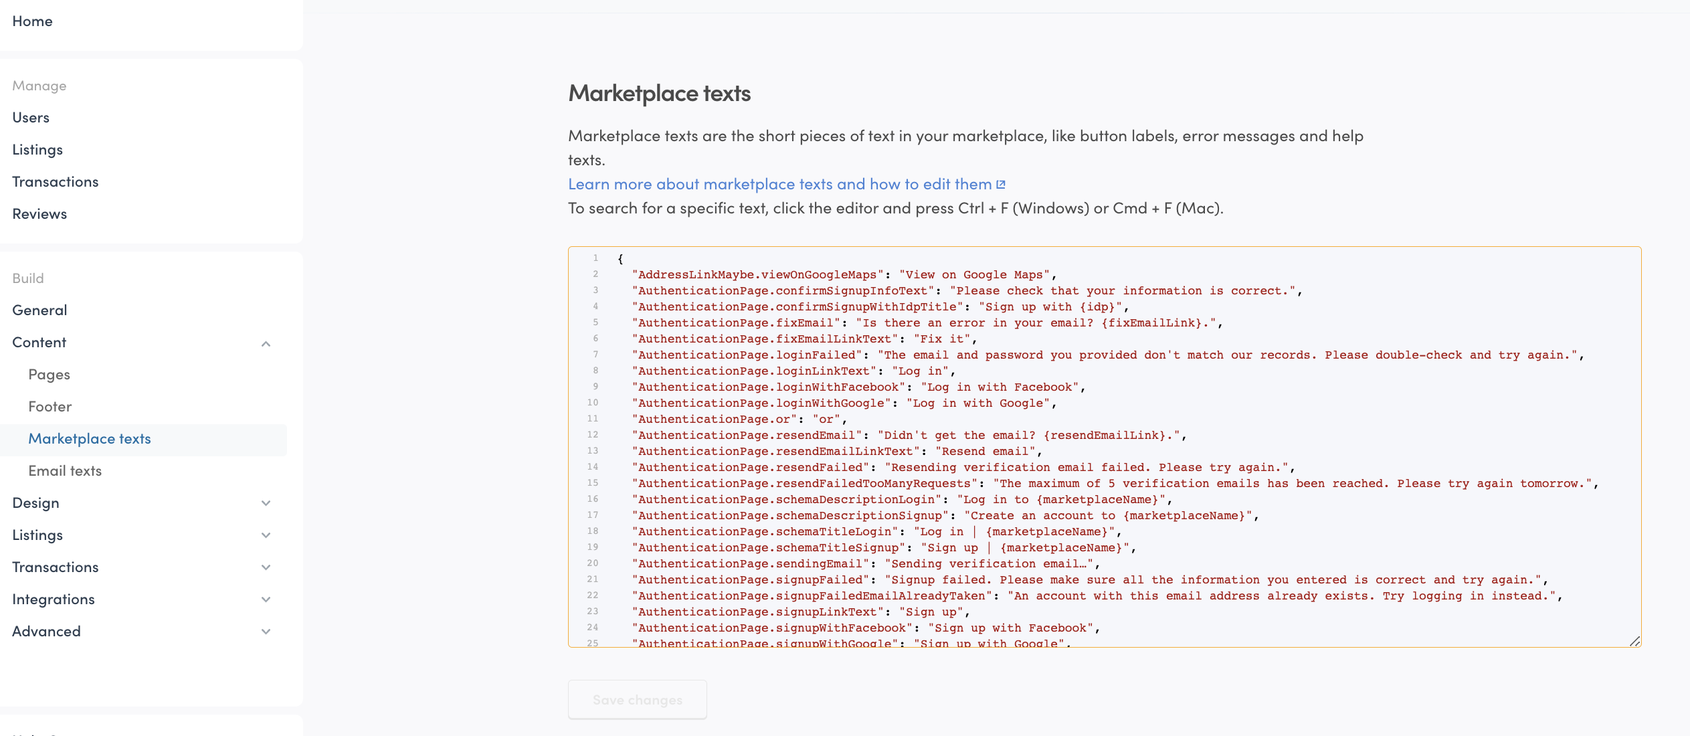Screen dimensions: 1690x736
Task: Open the Footer content section
Action: pos(50,406)
